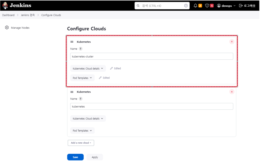Click Edited pencil icon beside Pod Templates

click(100, 78)
